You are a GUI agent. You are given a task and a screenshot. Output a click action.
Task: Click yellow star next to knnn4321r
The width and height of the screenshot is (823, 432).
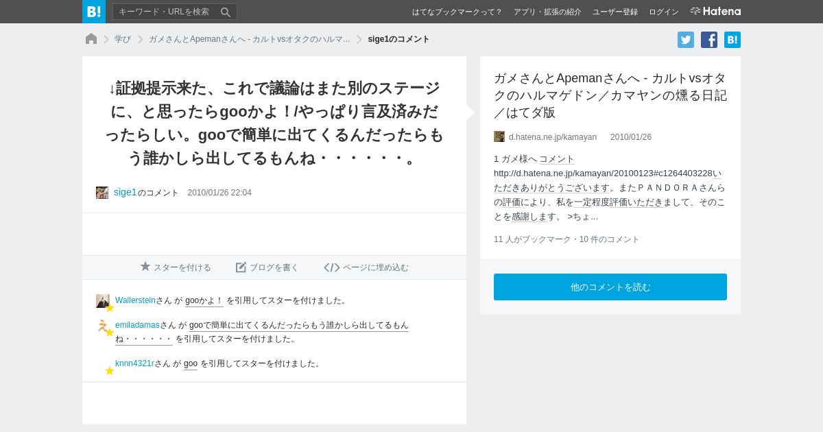[110, 371]
